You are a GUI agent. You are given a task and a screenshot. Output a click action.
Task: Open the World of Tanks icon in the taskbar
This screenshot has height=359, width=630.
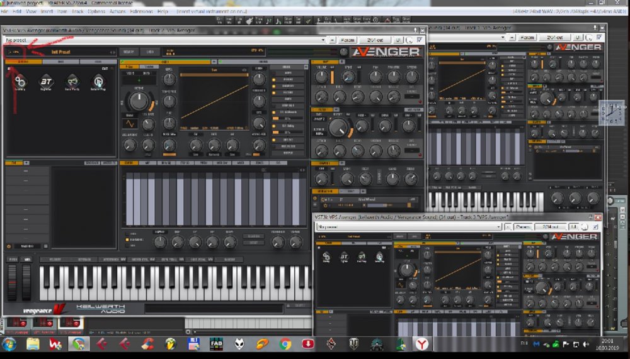point(354,344)
